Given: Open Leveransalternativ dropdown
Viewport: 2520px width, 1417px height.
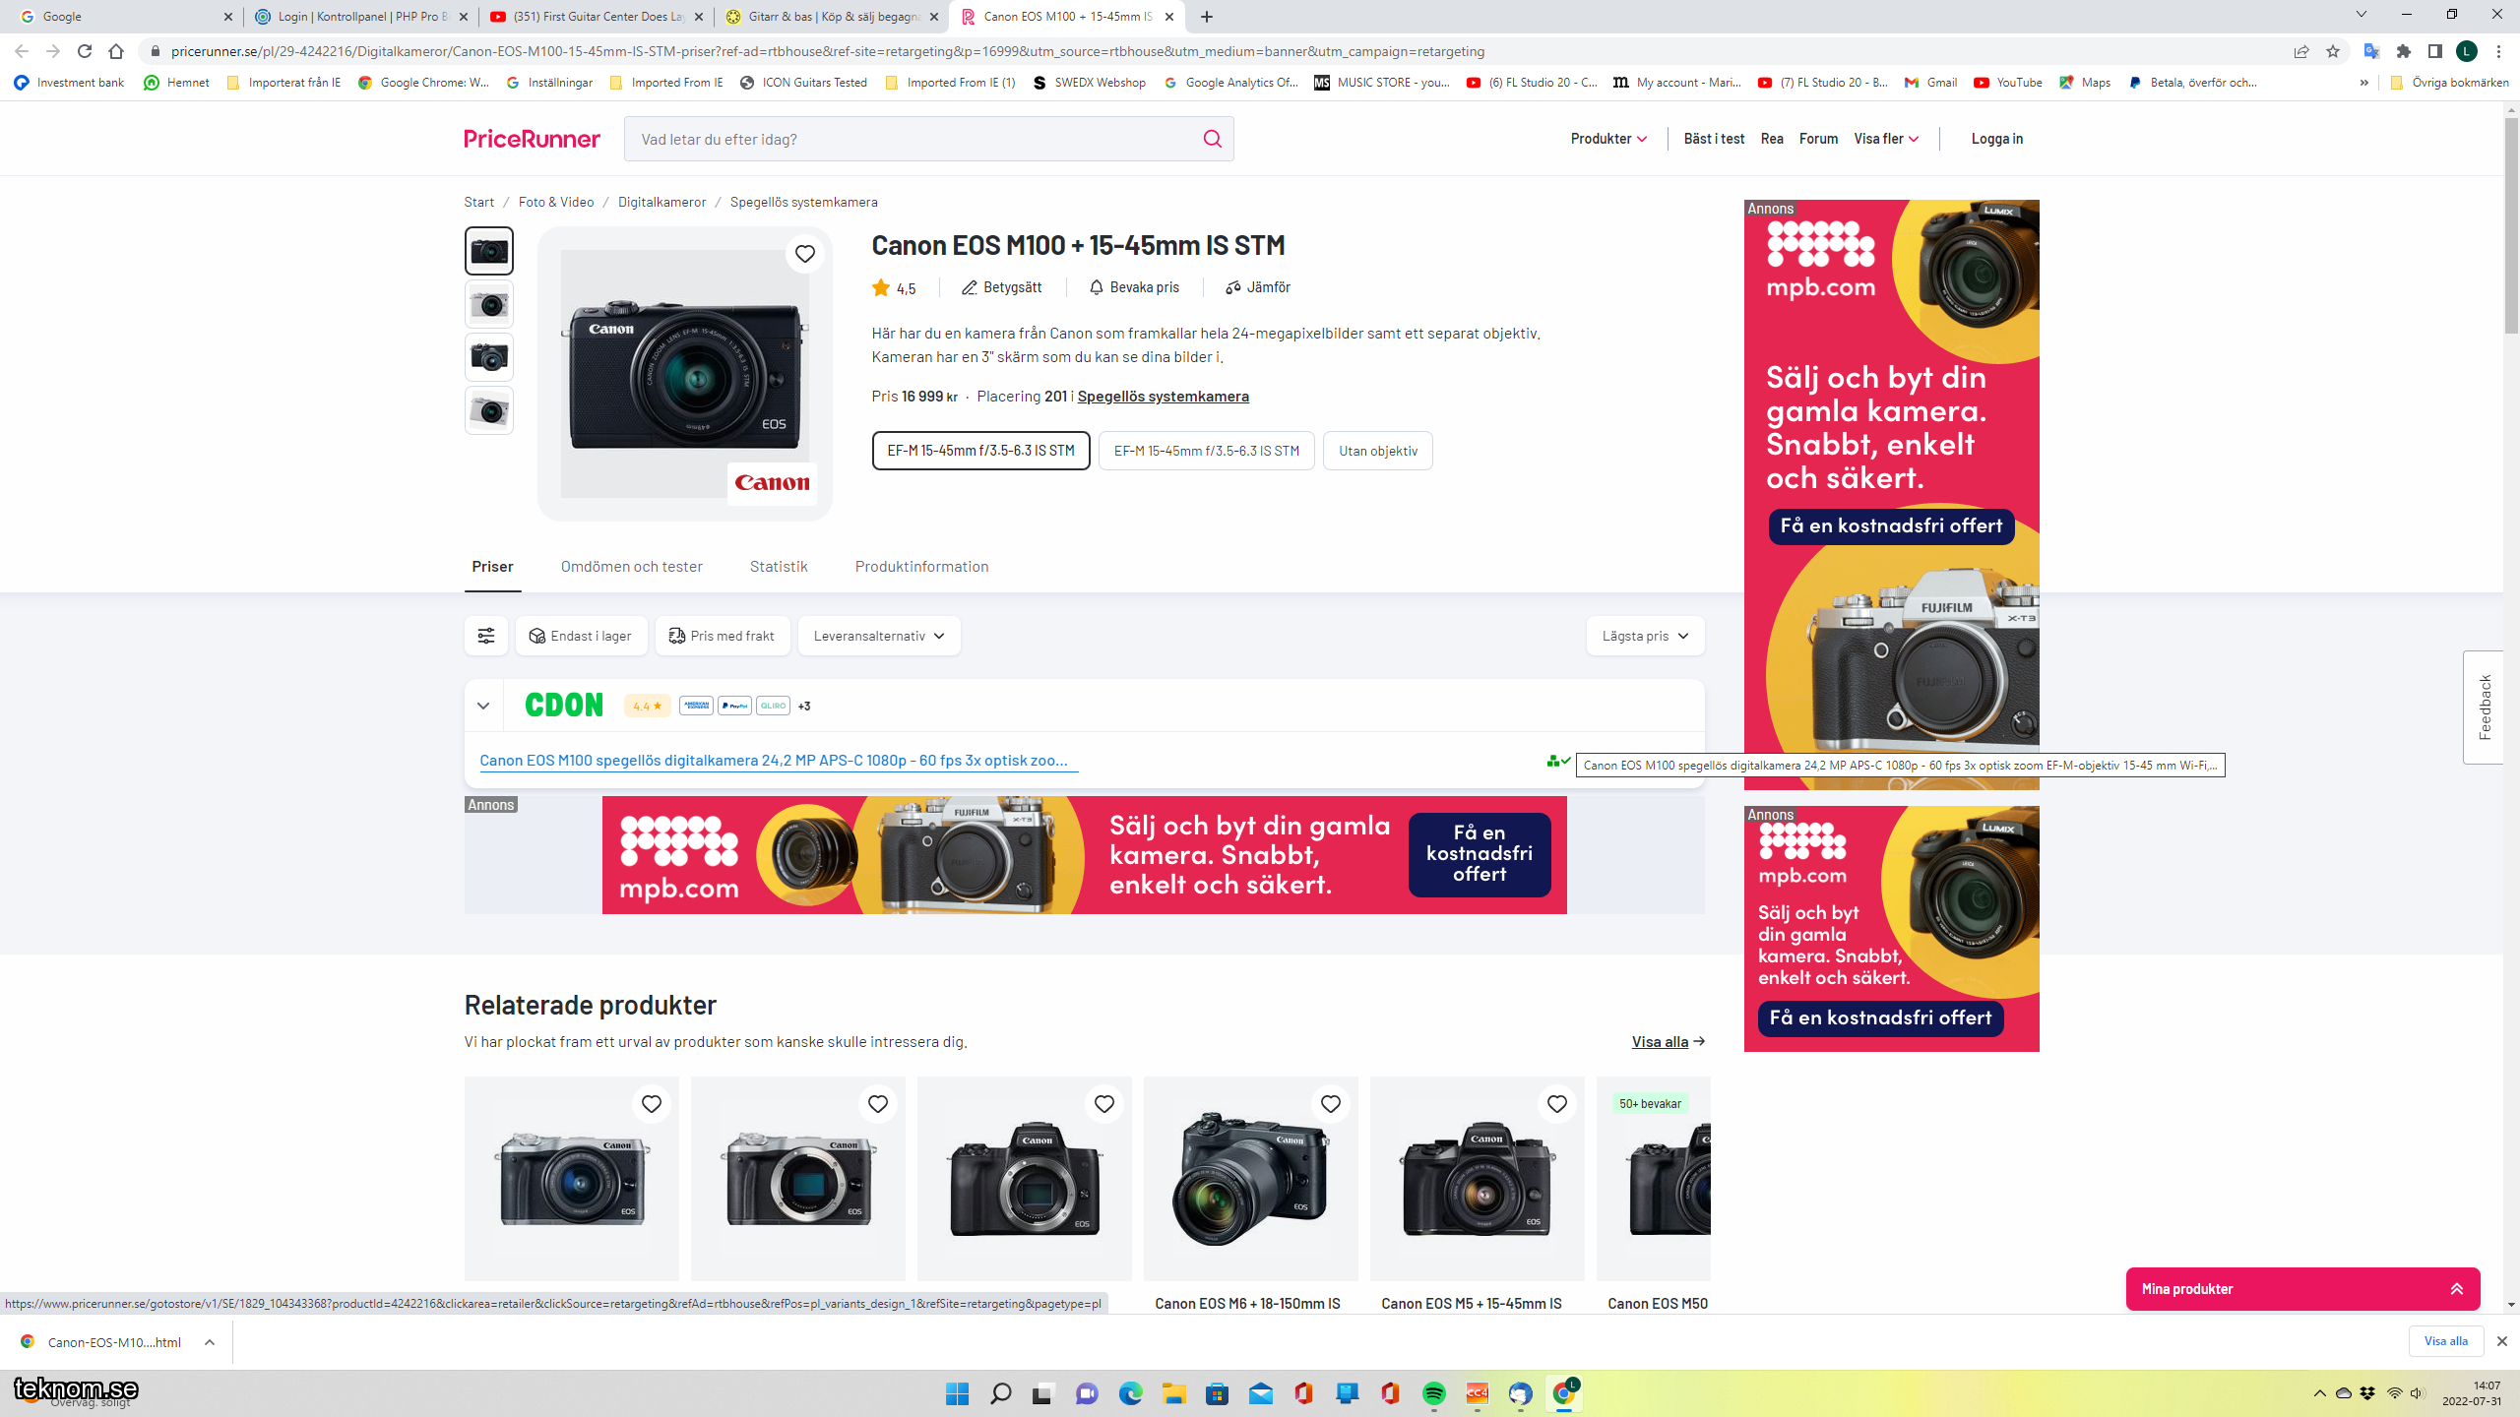Looking at the screenshot, I should [879, 636].
